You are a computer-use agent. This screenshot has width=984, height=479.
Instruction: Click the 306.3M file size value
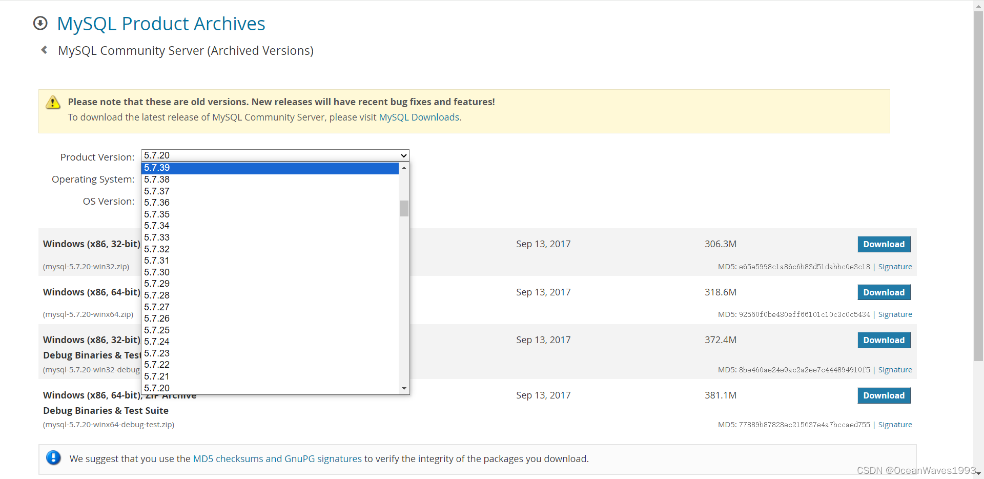pyautogui.click(x=721, y=244)
